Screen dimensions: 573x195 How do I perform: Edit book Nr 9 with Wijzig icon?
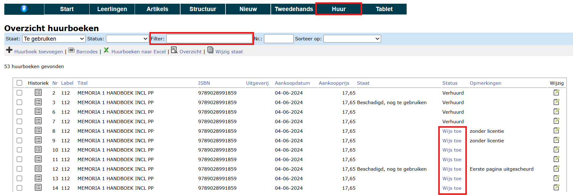click(556, 140)
